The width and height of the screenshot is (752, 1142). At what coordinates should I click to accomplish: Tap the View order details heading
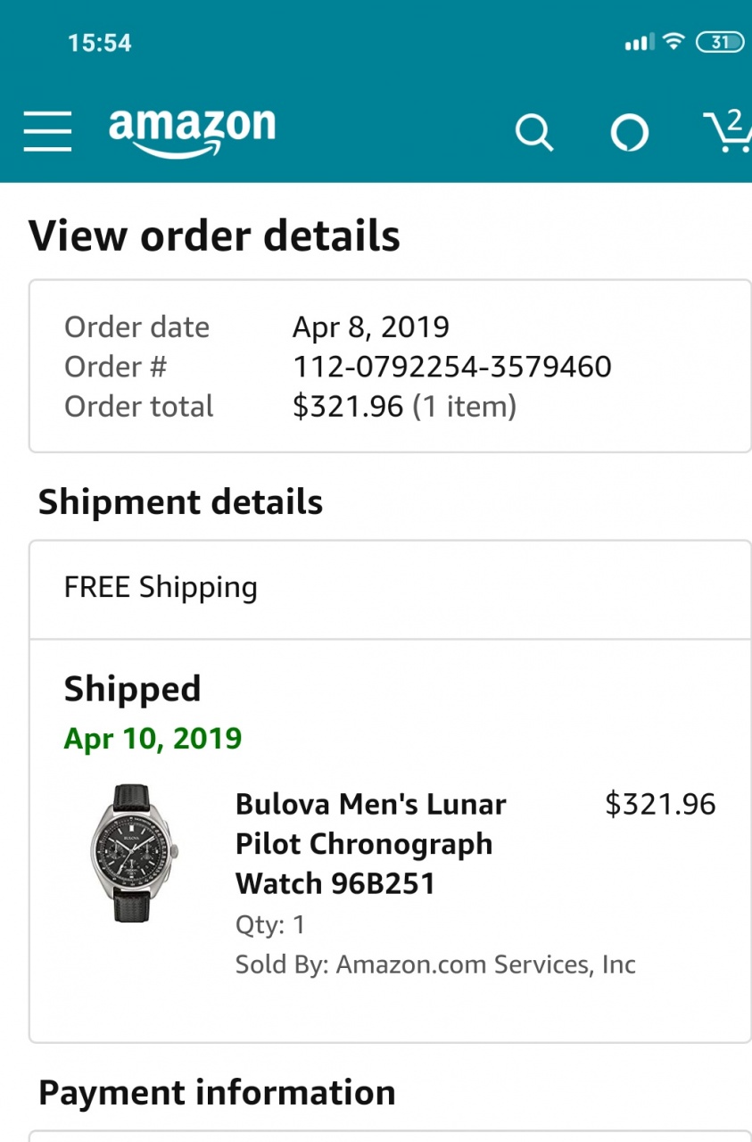(x=214, y=236)
